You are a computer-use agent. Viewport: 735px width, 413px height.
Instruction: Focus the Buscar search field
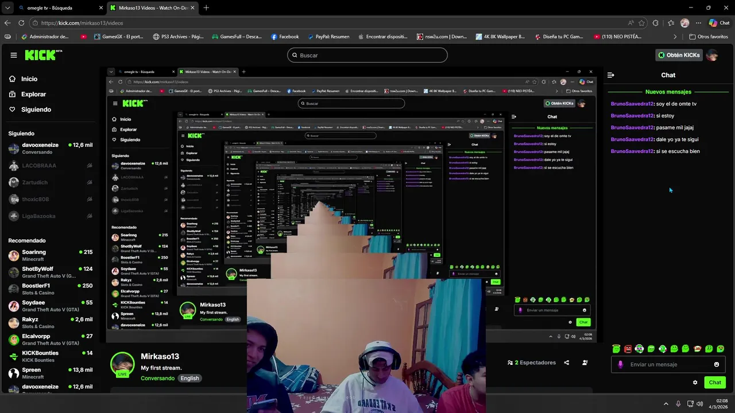point(367,55)
